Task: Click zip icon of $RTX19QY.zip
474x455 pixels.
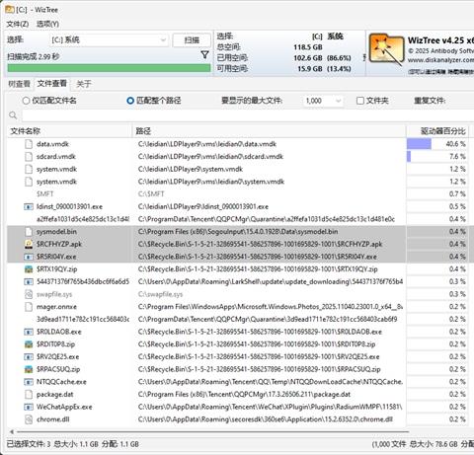Action: 29,269
